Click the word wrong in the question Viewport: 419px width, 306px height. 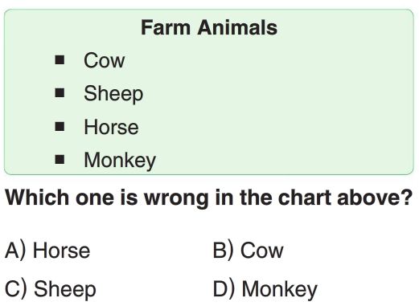click(x=176, y=199)
